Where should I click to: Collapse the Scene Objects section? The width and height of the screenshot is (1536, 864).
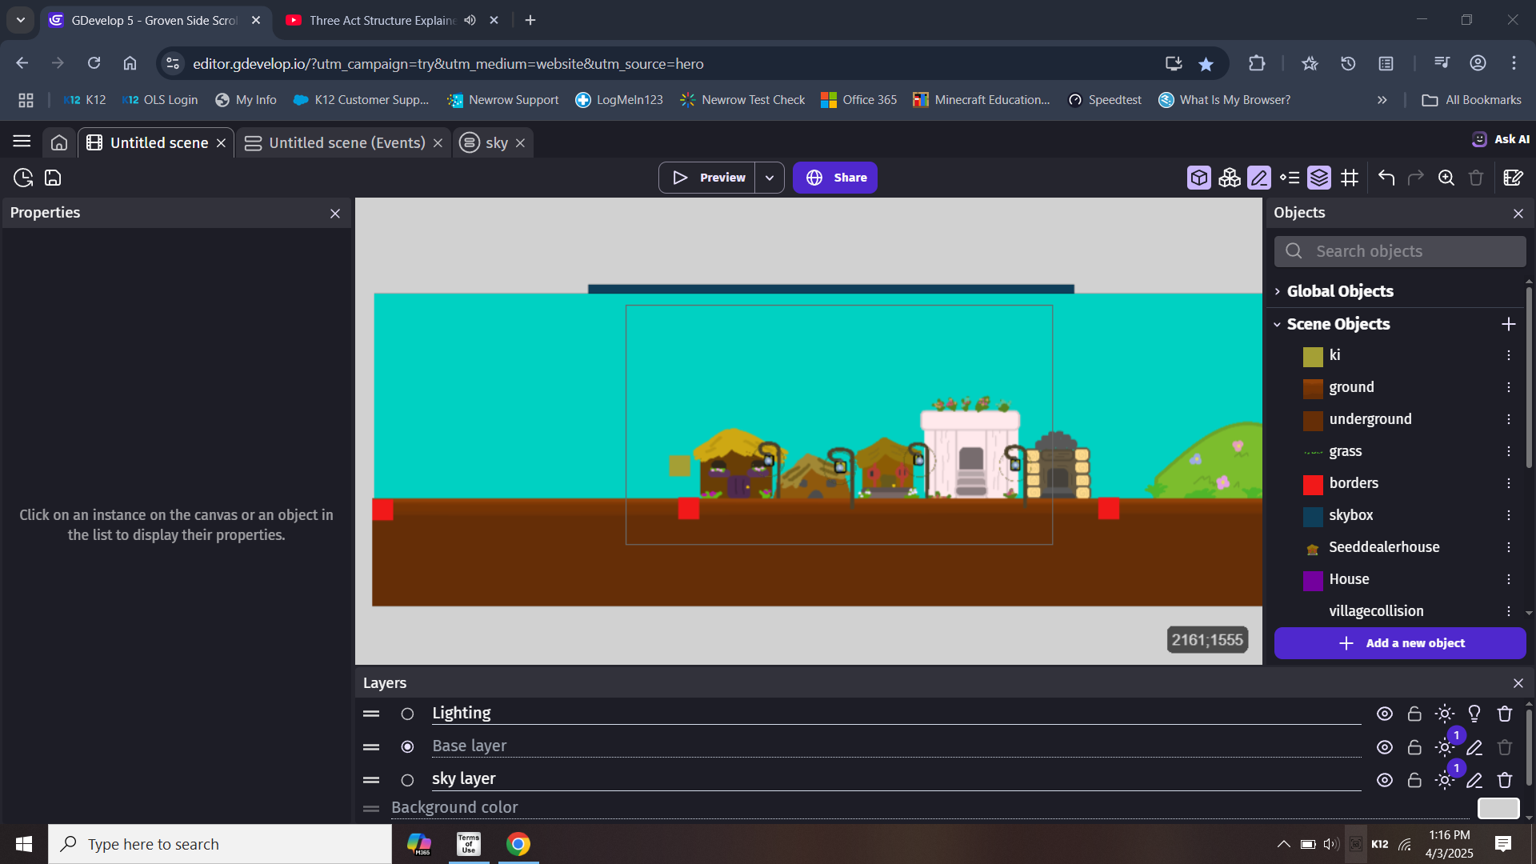(x=1278, y=324)
